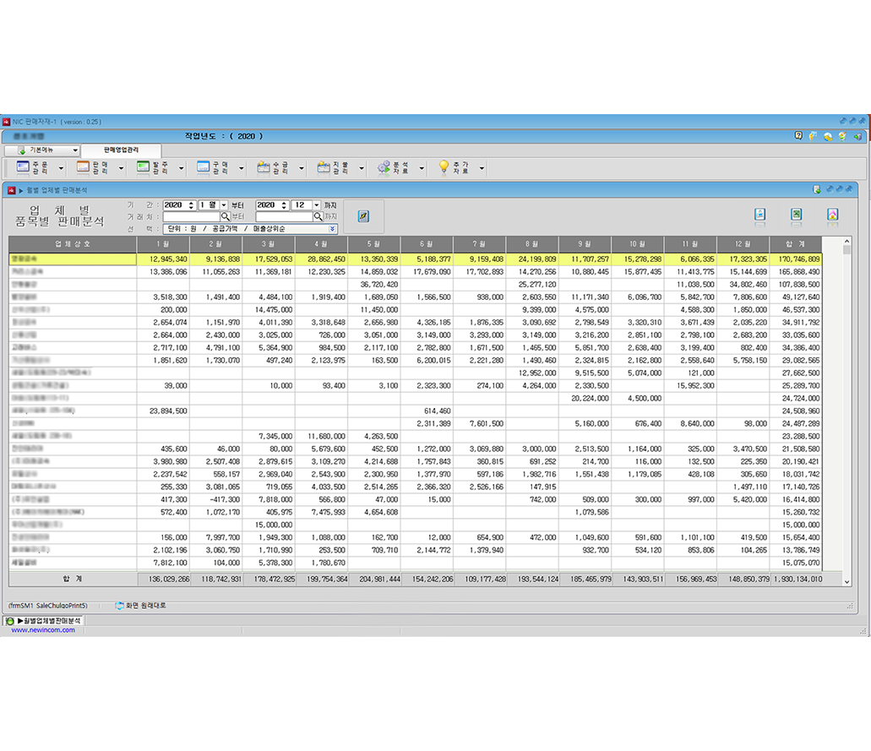871x751 pixels.
Task: Click the print preview document icon
Action: click(759, 215)
